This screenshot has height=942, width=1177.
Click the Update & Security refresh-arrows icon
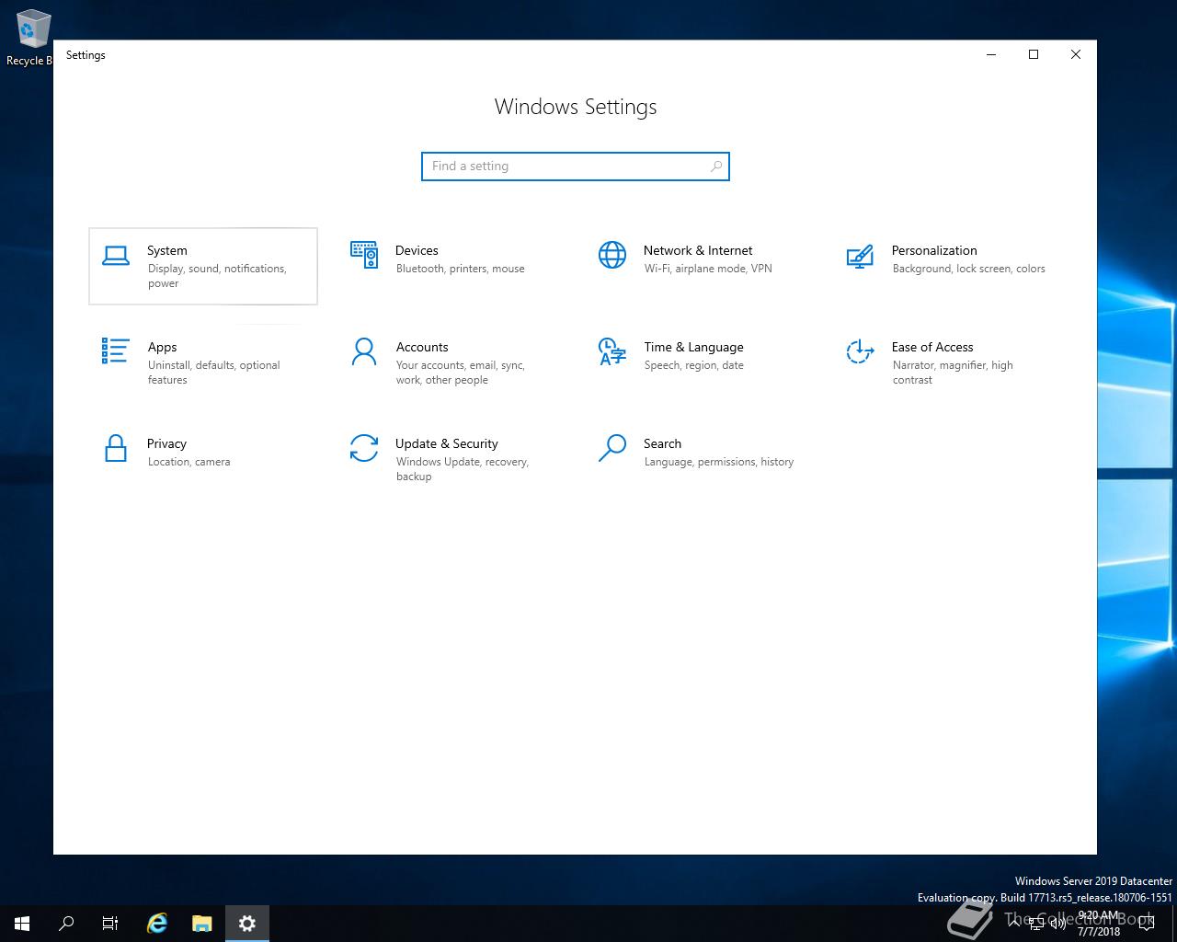pos(364,448)
